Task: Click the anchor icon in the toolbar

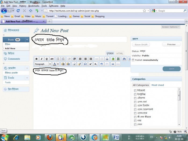Action: coord(107,59)
